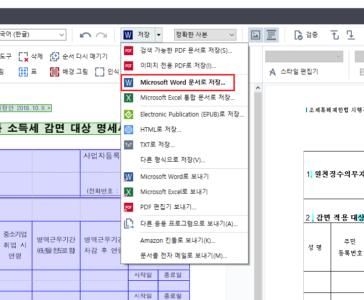This screenshot has height=300, width=364.
Task: Click the 스타일 편집기 style editor button
Action: coord(294,71)
